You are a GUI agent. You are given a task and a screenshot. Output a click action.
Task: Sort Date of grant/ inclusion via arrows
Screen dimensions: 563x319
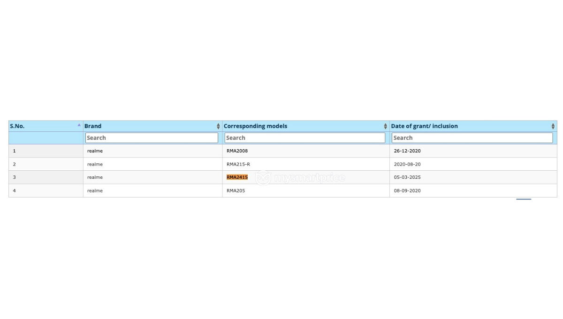tap(553, 126)
